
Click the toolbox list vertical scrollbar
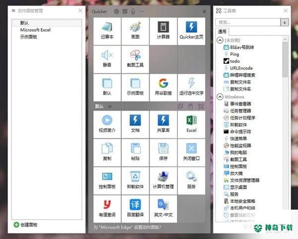click(x=285, y=60)
